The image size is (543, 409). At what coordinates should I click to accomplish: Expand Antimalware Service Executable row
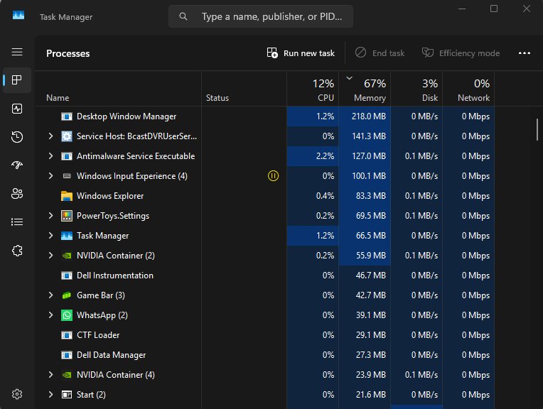[51, 156]
